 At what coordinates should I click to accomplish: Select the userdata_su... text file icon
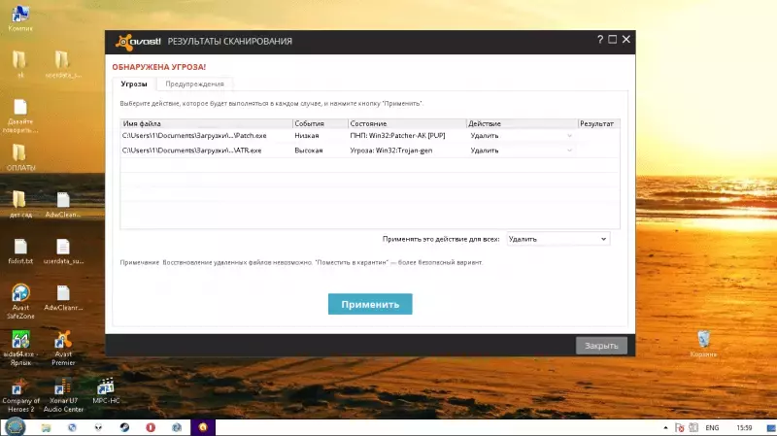click(x=63, y=252)
